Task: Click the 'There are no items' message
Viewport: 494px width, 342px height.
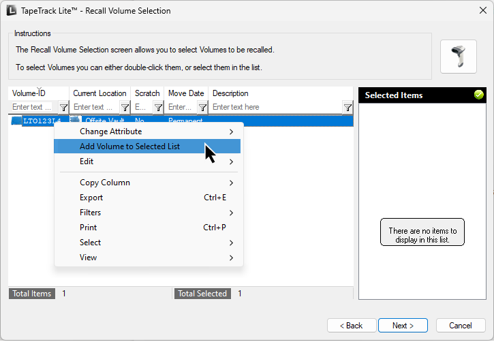Action: (422, 232)
